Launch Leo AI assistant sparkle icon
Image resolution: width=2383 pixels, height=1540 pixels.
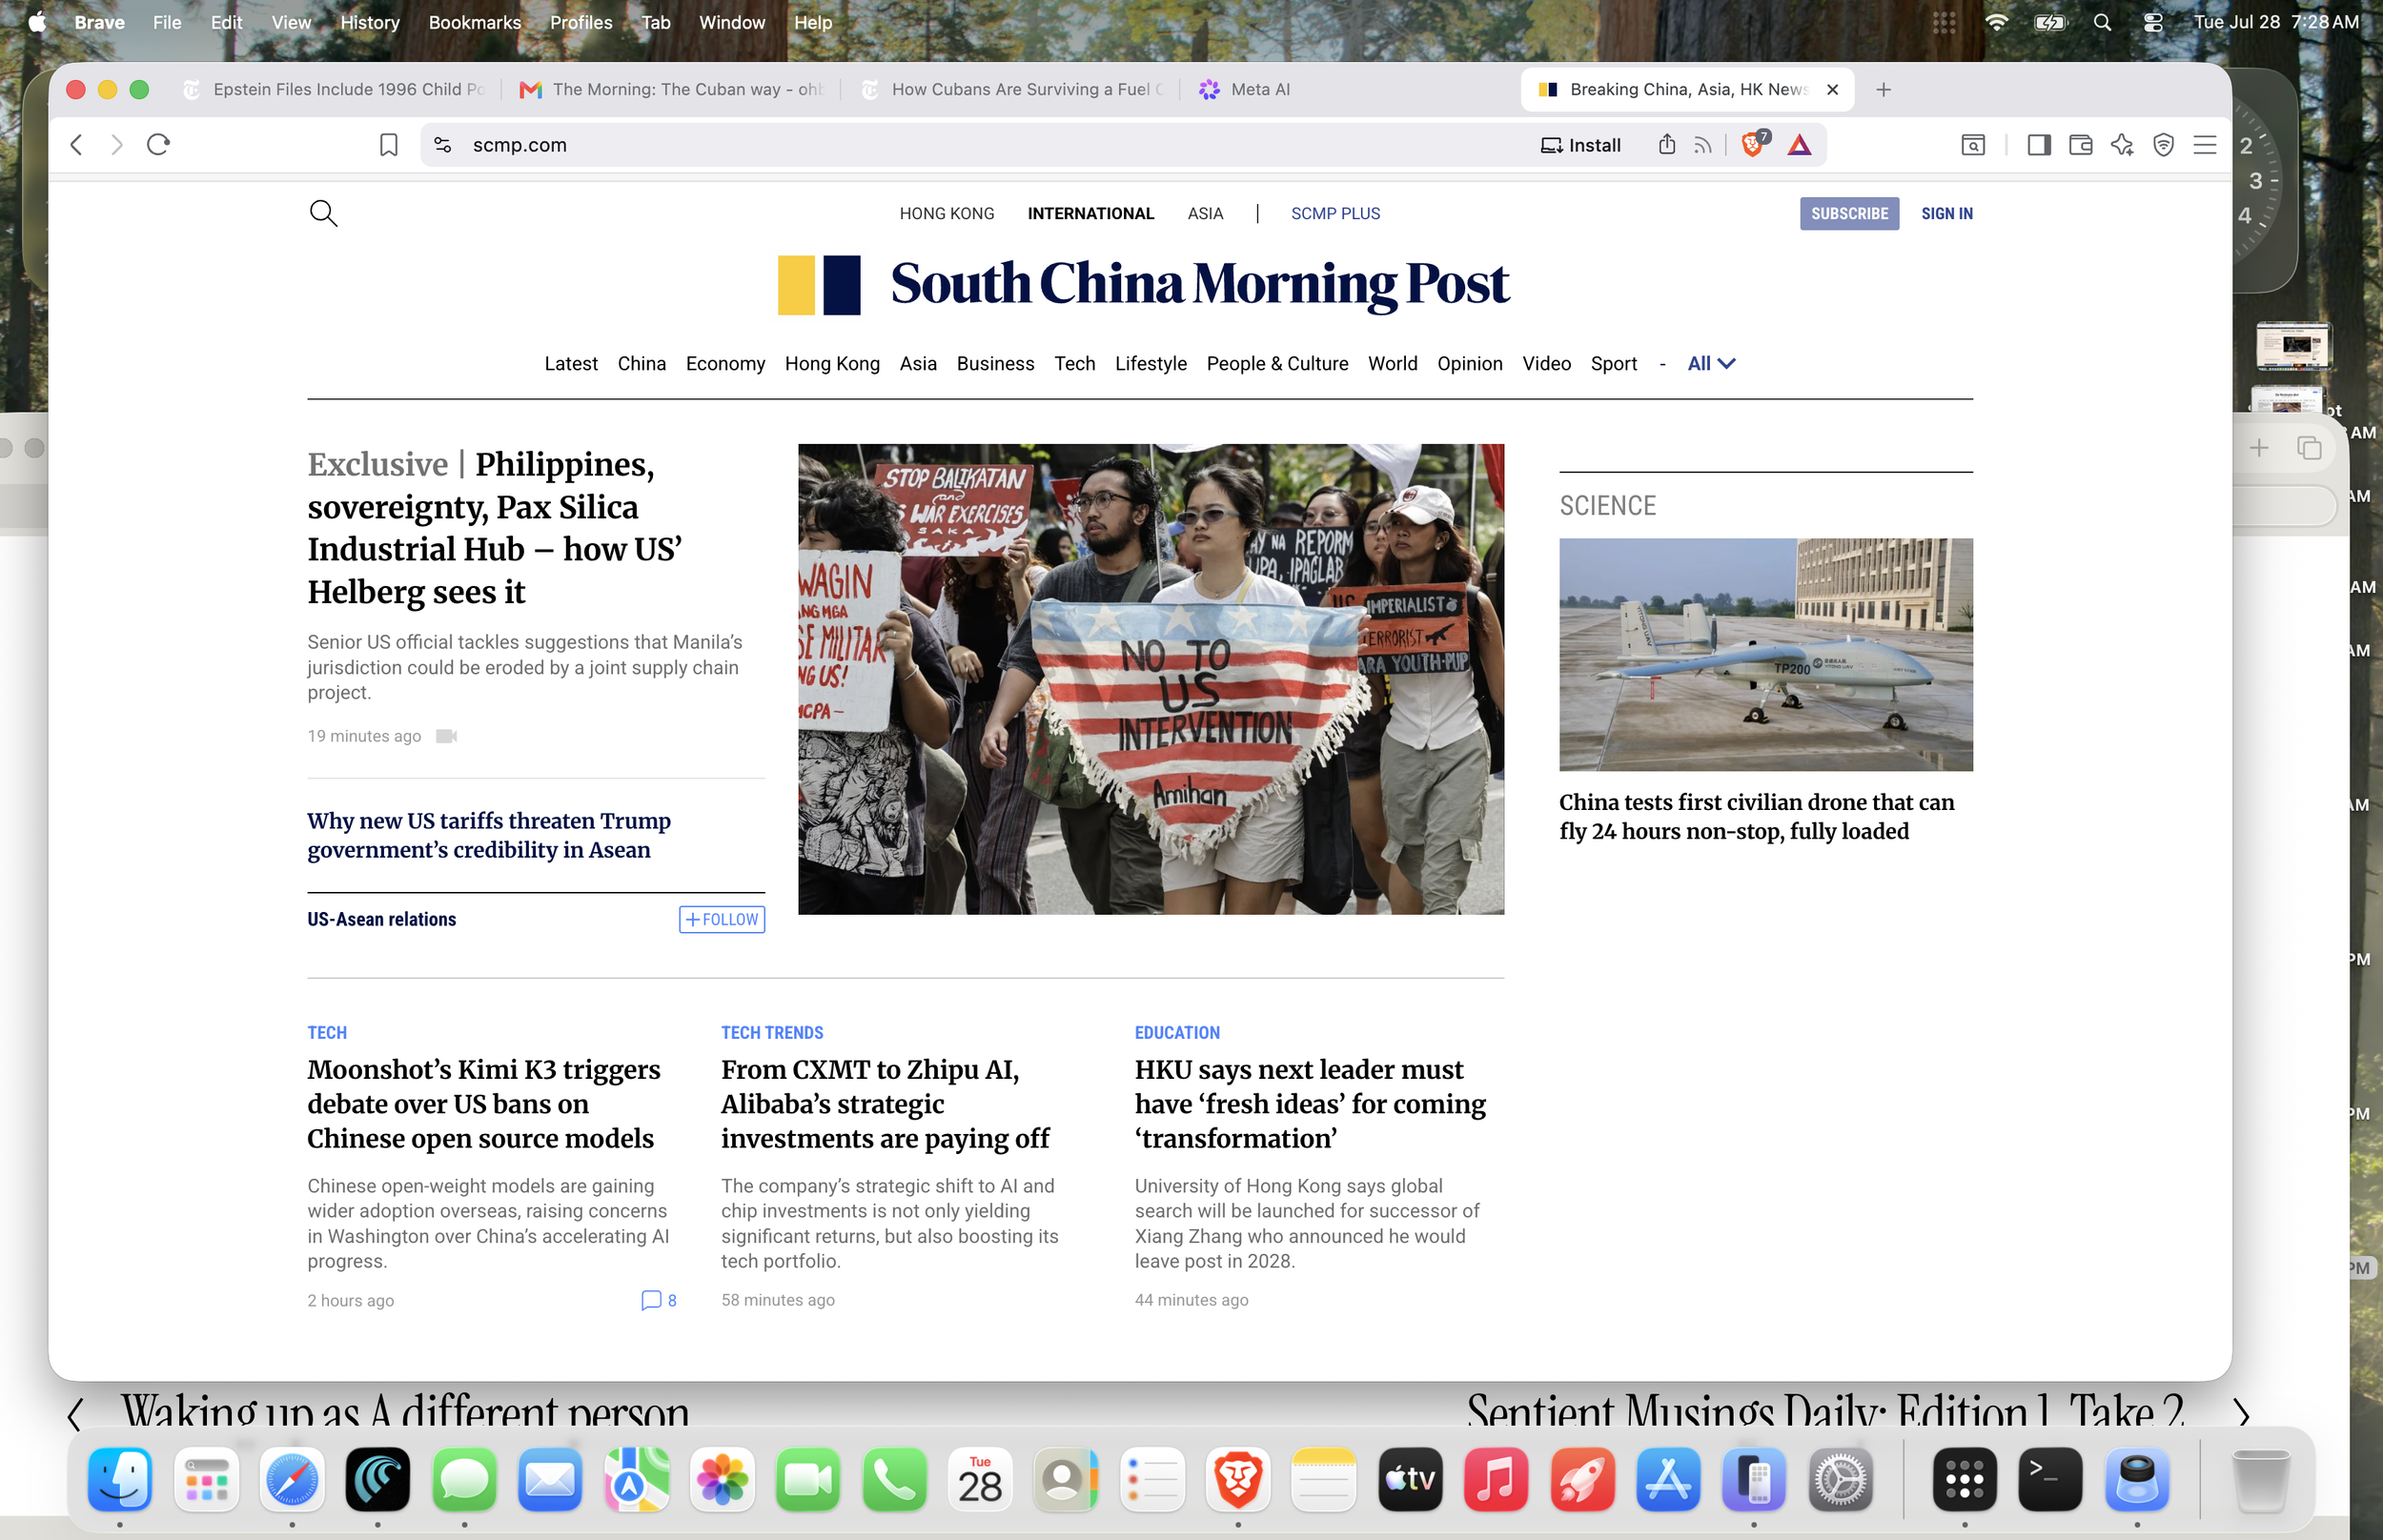coord(2122,145)
